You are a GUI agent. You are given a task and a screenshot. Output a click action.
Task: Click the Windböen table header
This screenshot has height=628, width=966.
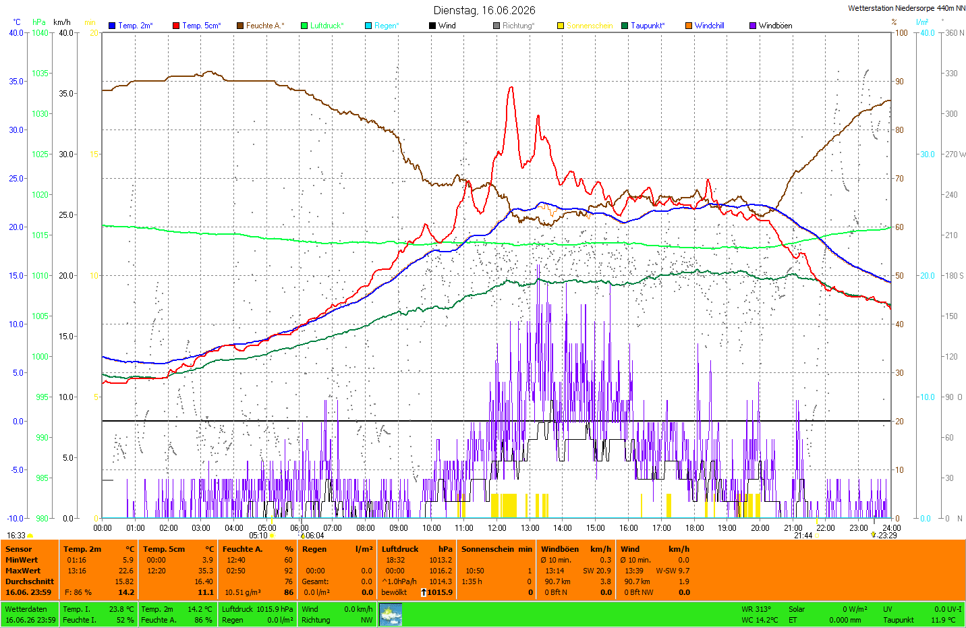click(560, 549)
